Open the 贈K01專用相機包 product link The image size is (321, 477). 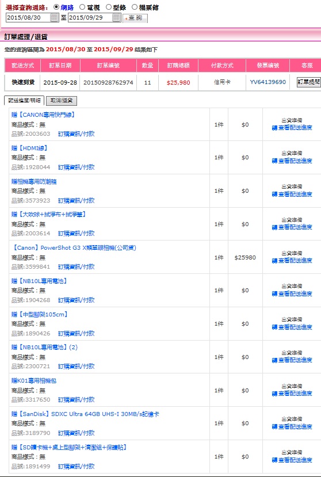pos(34,380)
